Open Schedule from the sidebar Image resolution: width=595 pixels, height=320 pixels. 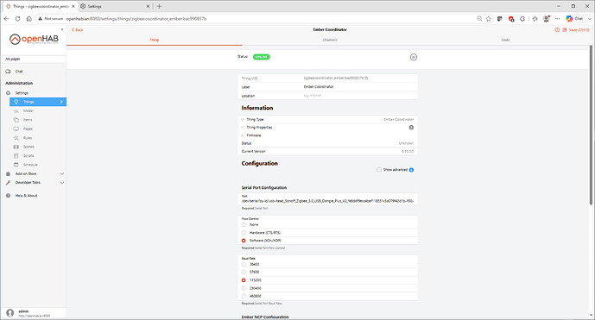click(x=30, y=165)
